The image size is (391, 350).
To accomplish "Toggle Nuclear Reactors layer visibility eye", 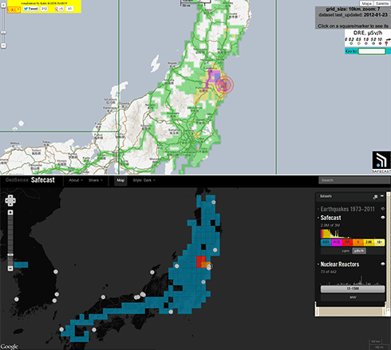I will [383, 264].
